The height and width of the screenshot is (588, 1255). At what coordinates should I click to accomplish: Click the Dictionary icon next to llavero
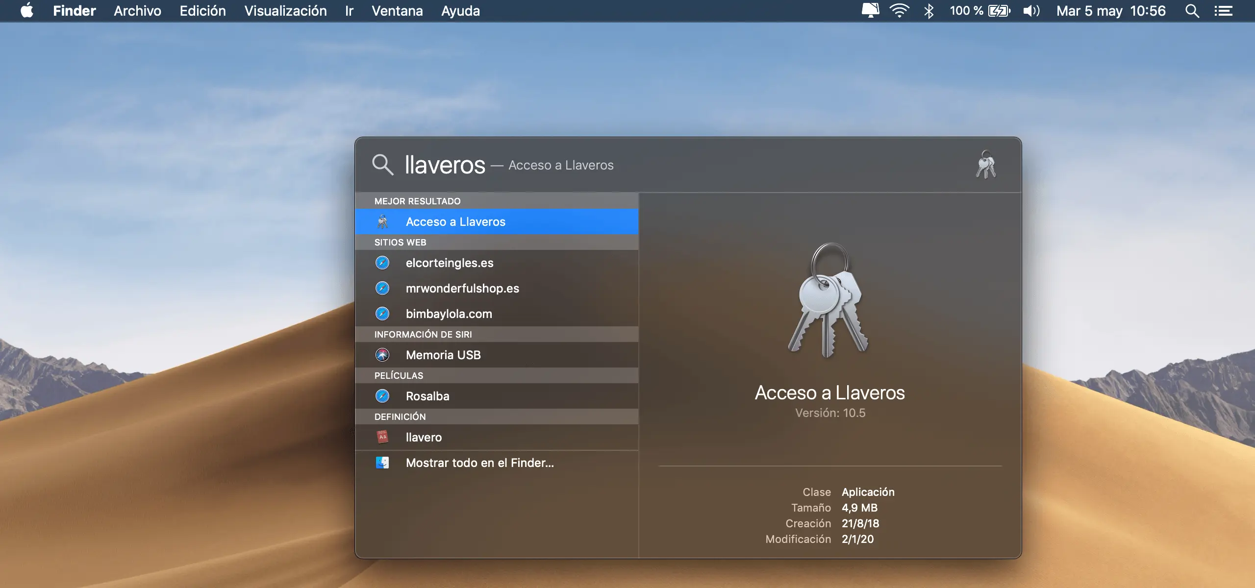click(382, 437)
